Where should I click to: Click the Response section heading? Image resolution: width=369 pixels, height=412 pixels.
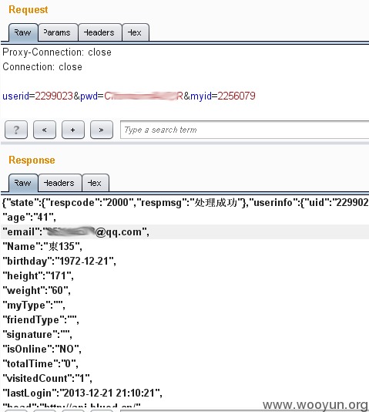click(32, 160)
